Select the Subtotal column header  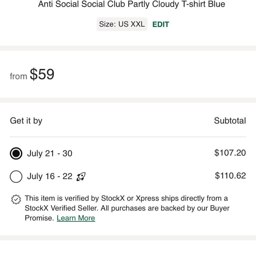[x=230, y=121]
